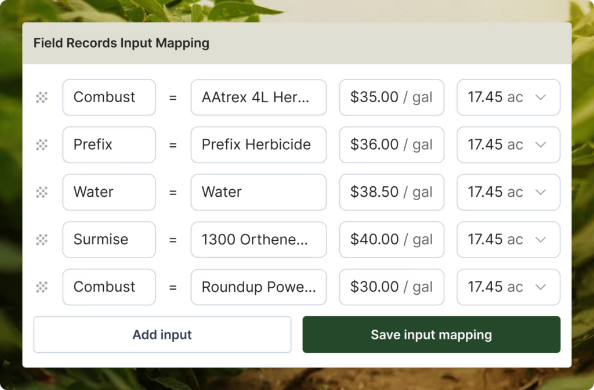Expand acreage dropdown in AAtrex 4L row
The height and width of the screenshot is (390, 594).
click(540, 98)
